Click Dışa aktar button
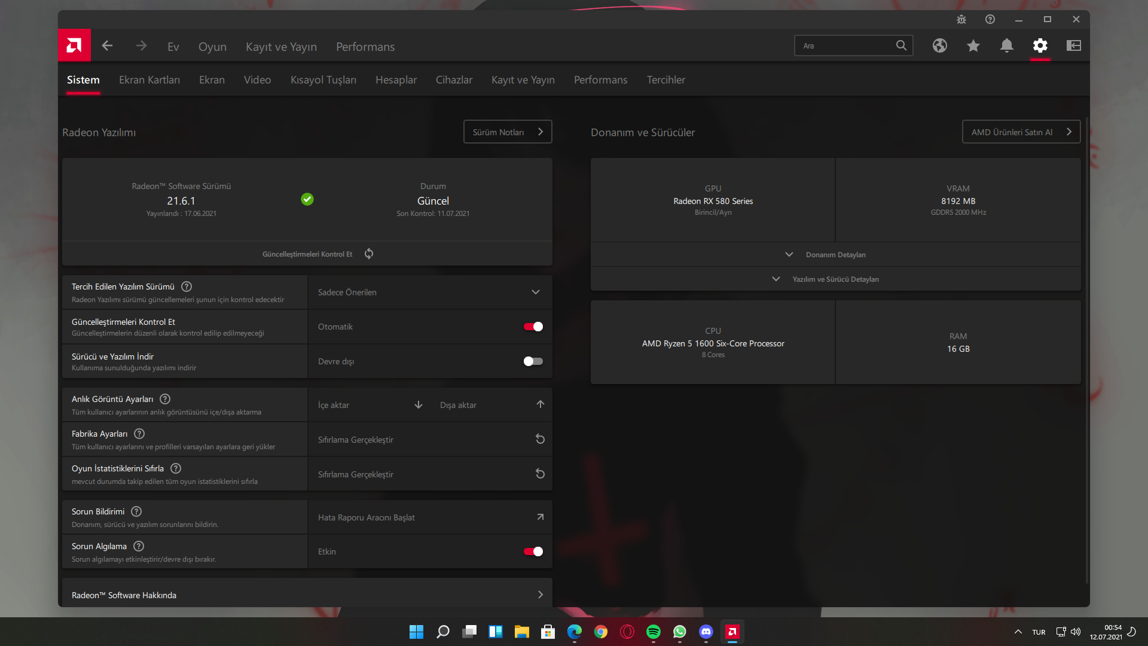Image resolution: width=1148 pixels, height=646 pixels. tap(491, 405)
